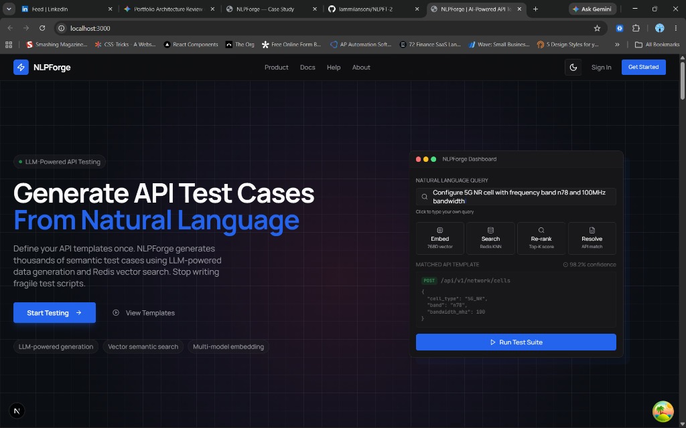Click the browser back arrow
The height and width of the screenshot is (428, 686).
pos(11,28)
